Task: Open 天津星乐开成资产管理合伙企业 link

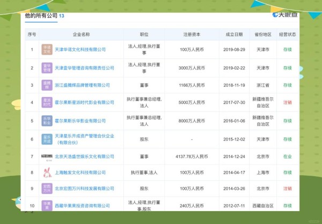Action: (x=84, y=139)
